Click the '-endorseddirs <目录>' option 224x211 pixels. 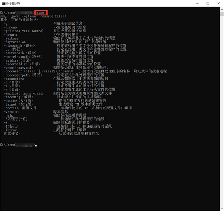coord(22,64)
